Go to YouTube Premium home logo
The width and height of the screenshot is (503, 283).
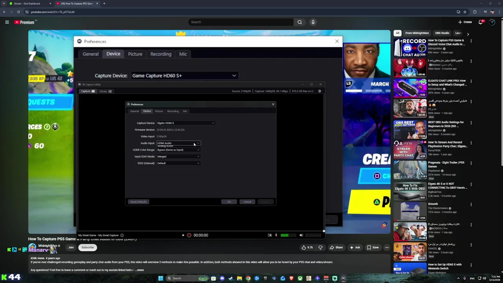[24, 22]
